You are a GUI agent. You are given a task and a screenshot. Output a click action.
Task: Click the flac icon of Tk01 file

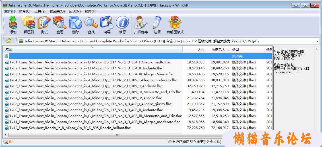(x=7, y=62)
